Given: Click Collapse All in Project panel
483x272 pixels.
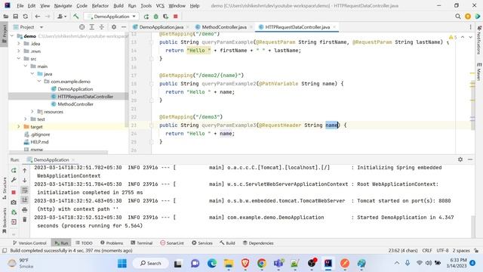Looking at the screenshot, I should [x=102, y=27].
